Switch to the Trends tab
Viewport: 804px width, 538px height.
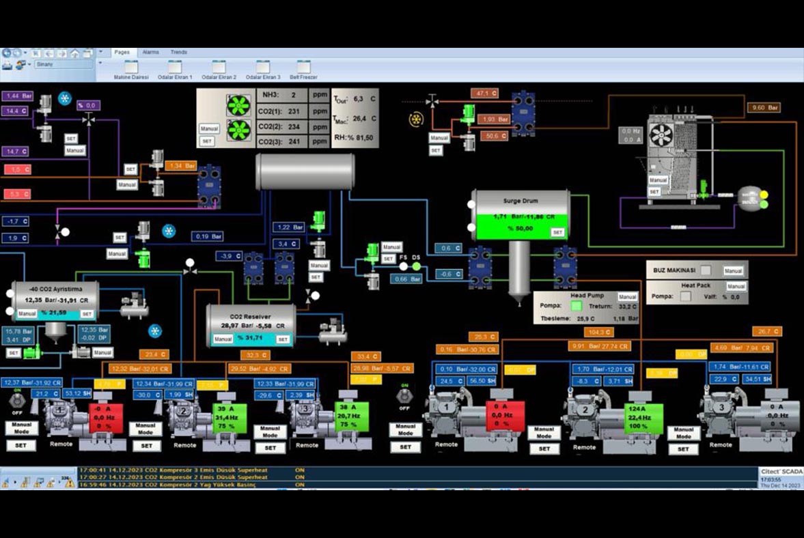179,52
